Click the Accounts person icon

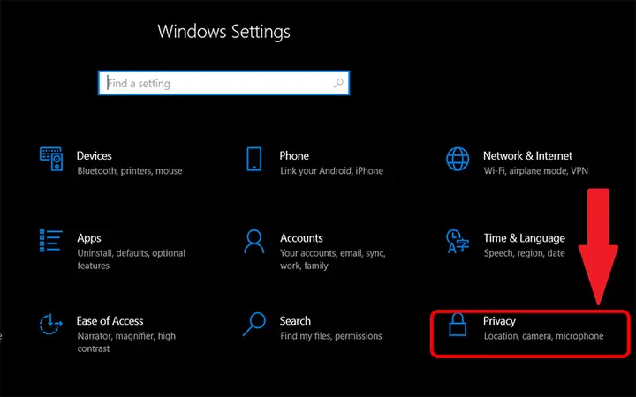254,242
